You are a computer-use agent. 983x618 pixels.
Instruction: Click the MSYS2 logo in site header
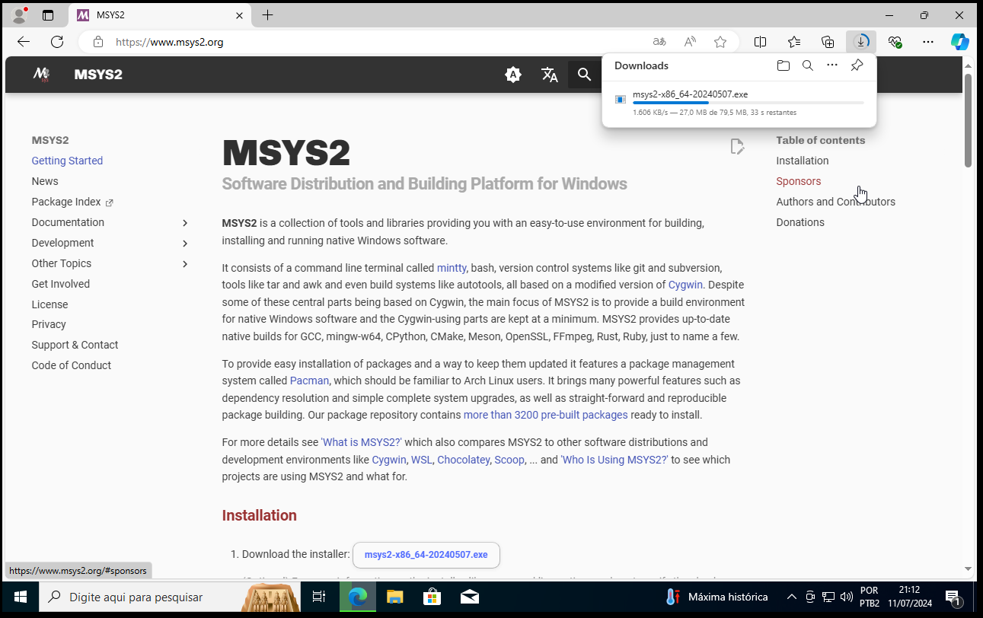(41, 74)
